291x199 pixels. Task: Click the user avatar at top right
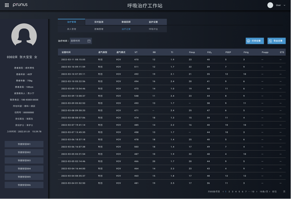(270, 5)
